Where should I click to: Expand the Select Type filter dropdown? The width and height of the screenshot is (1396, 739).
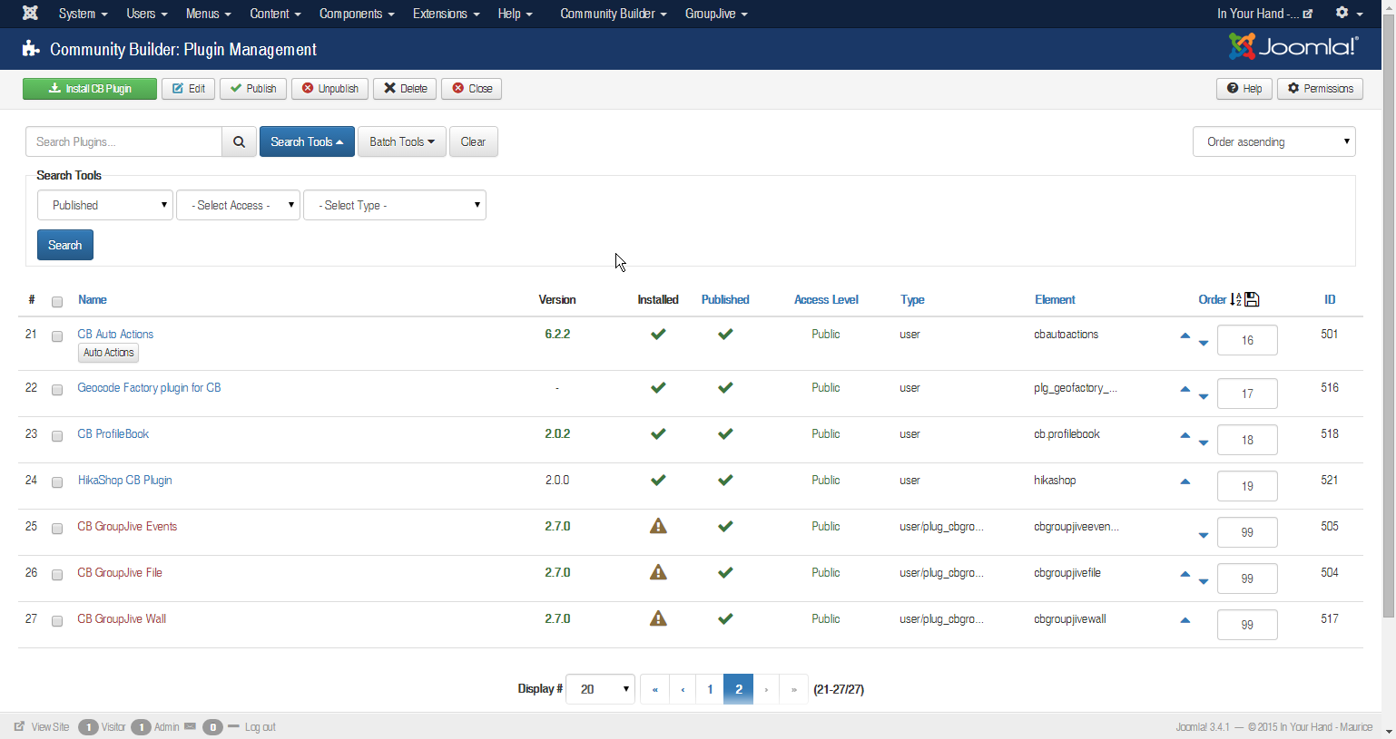395,205
